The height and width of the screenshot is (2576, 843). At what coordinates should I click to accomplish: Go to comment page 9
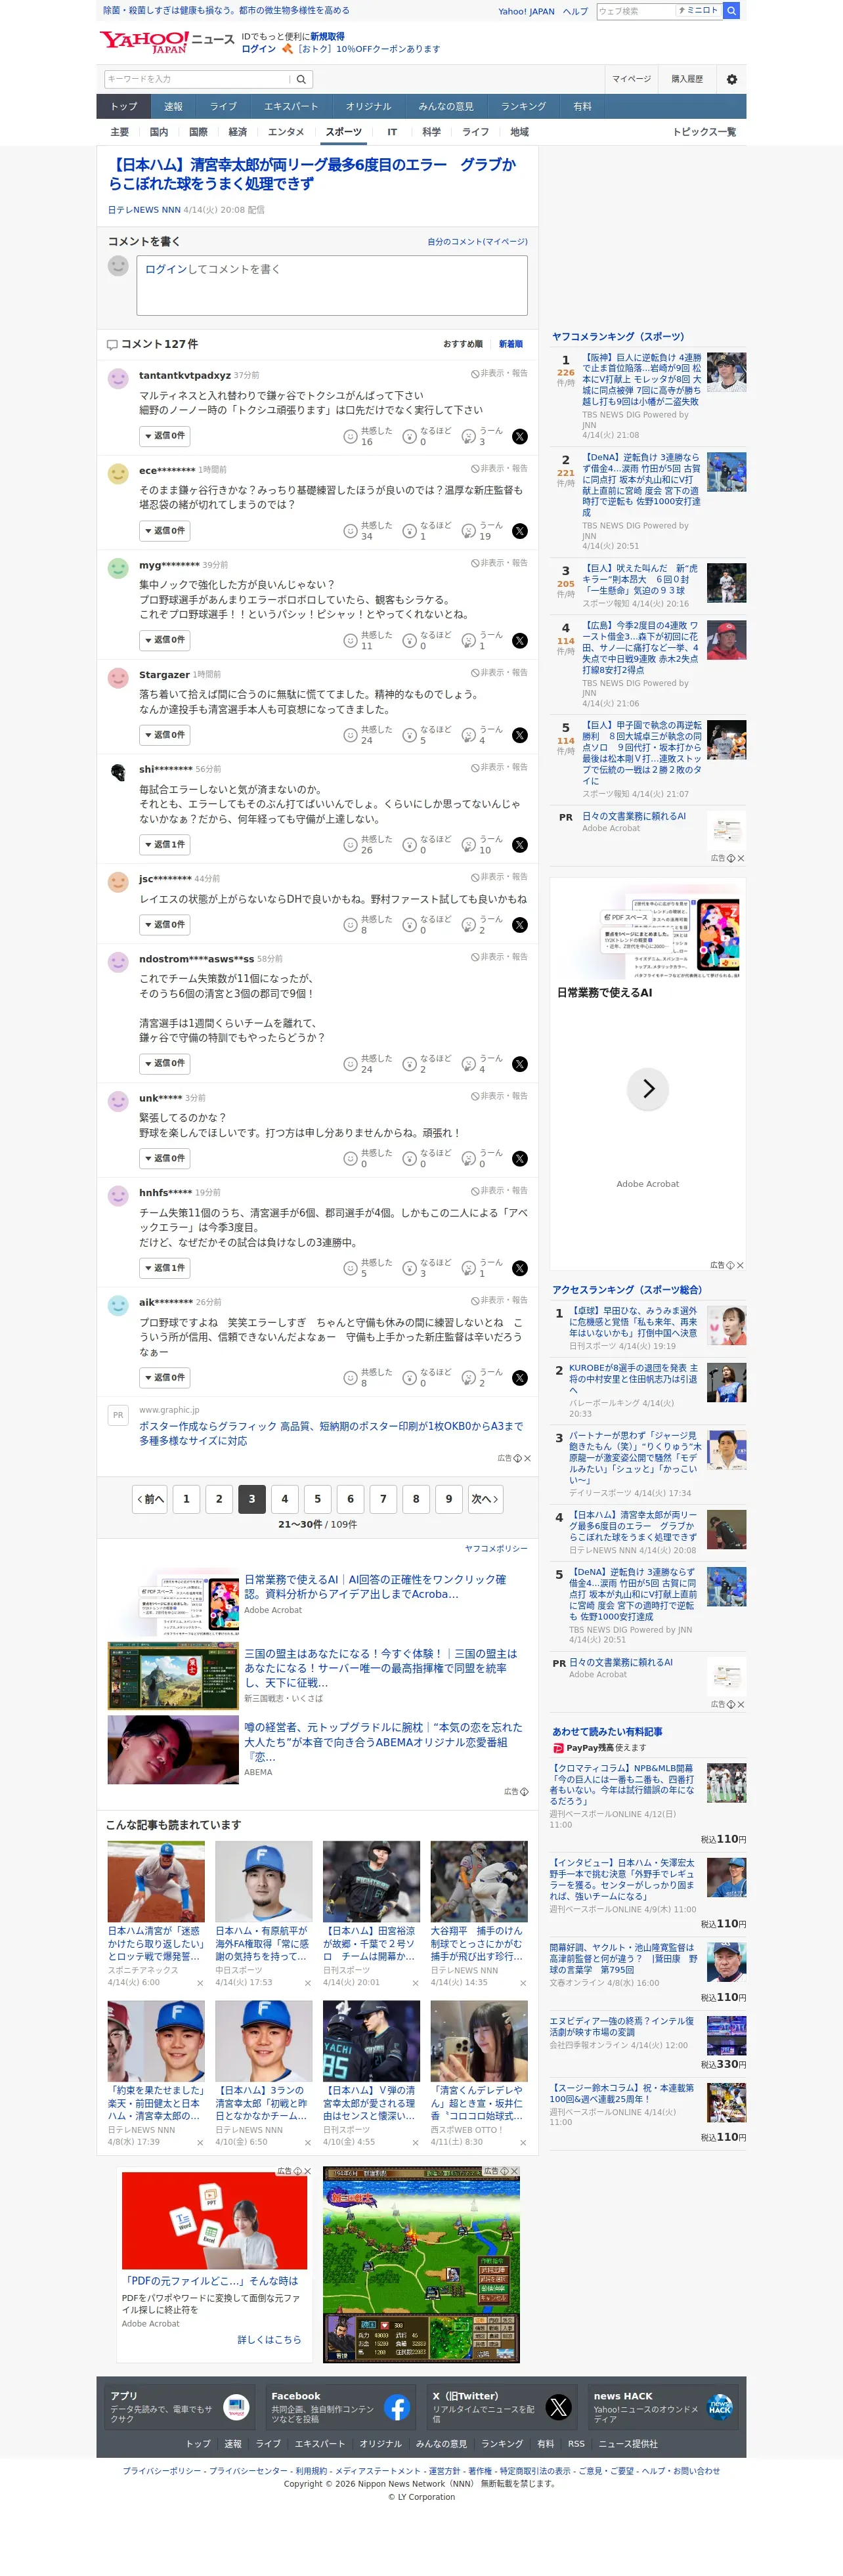pos(449,1499)
